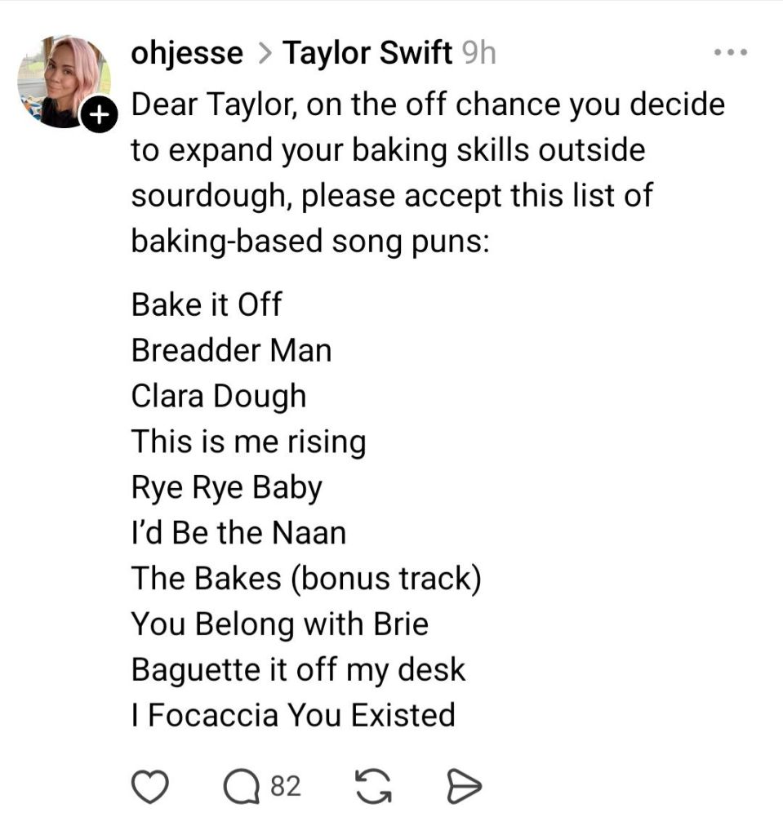Image resolution: width=783 pixels, height=835 pixels.
Task: Click "The Bakes (bonus track)" line
Action: coord(306,578)
